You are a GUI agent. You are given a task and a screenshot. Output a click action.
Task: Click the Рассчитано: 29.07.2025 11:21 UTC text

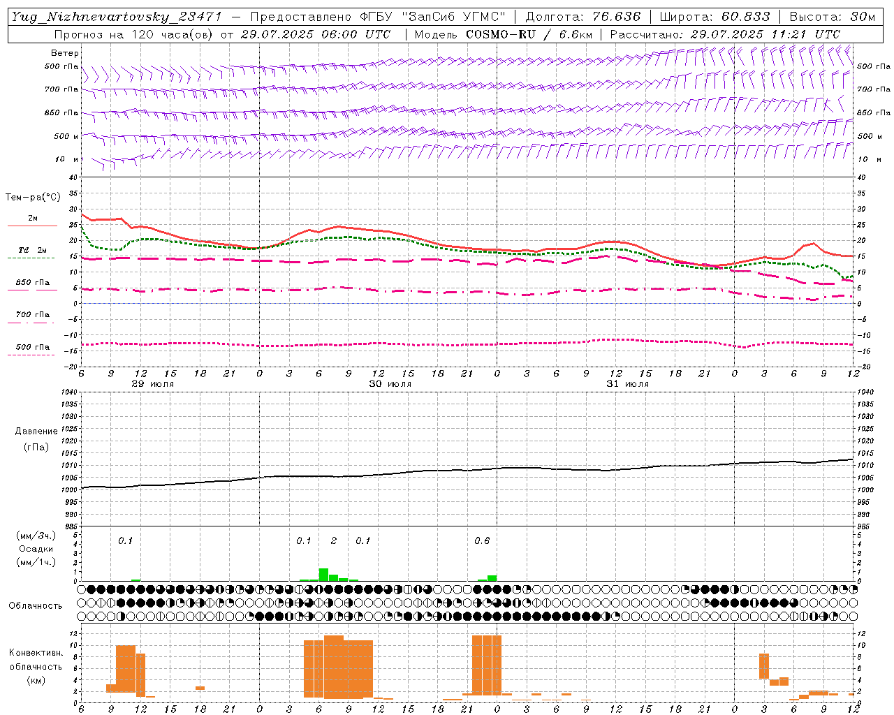(x=725, y=34)
